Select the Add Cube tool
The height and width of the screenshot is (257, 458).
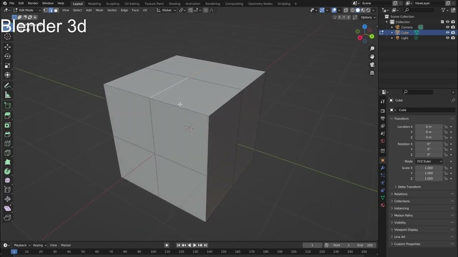tap(8, 106)
